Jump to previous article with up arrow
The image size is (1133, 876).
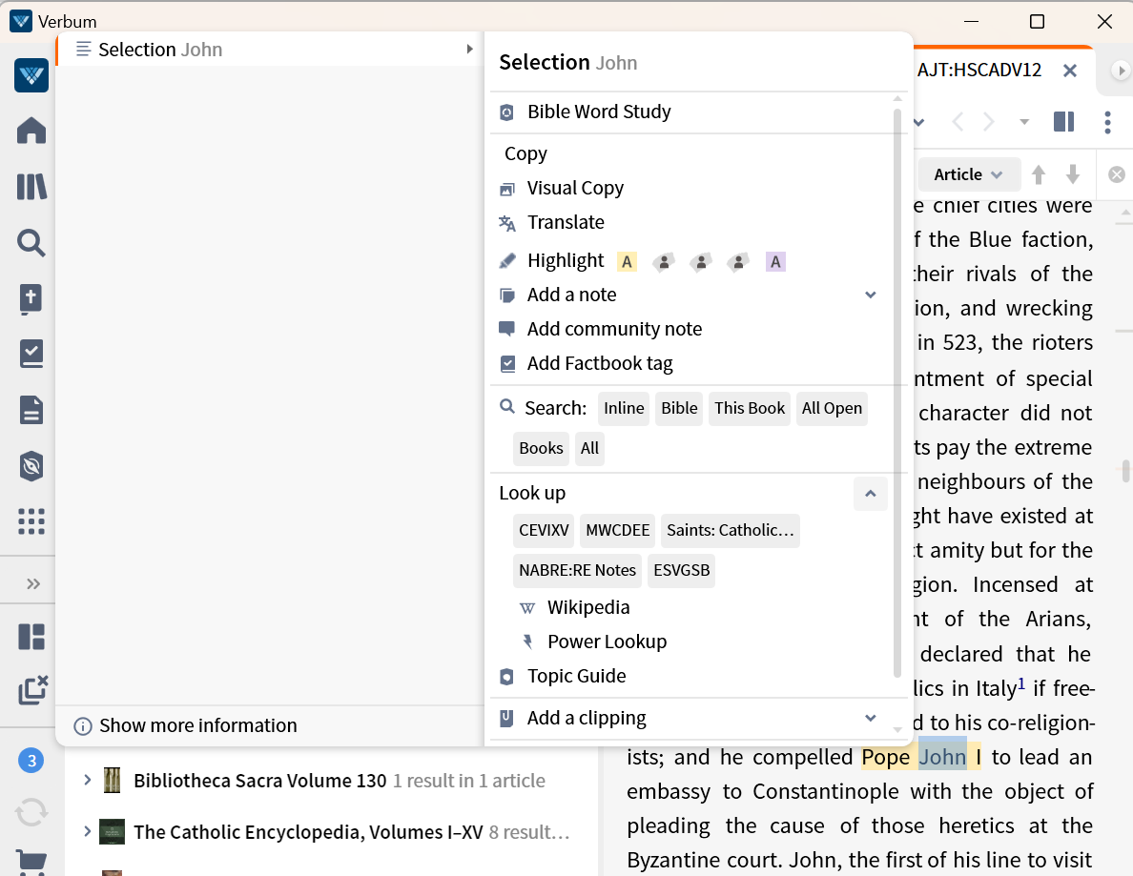[x=1039, y=174]
